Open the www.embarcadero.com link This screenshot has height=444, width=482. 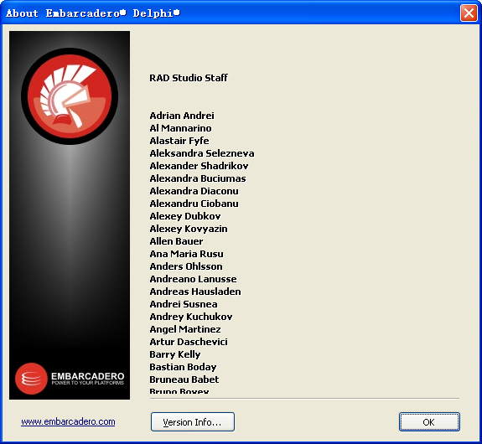68,421
